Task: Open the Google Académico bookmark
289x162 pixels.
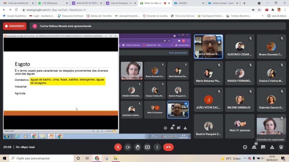Action: 14,16
